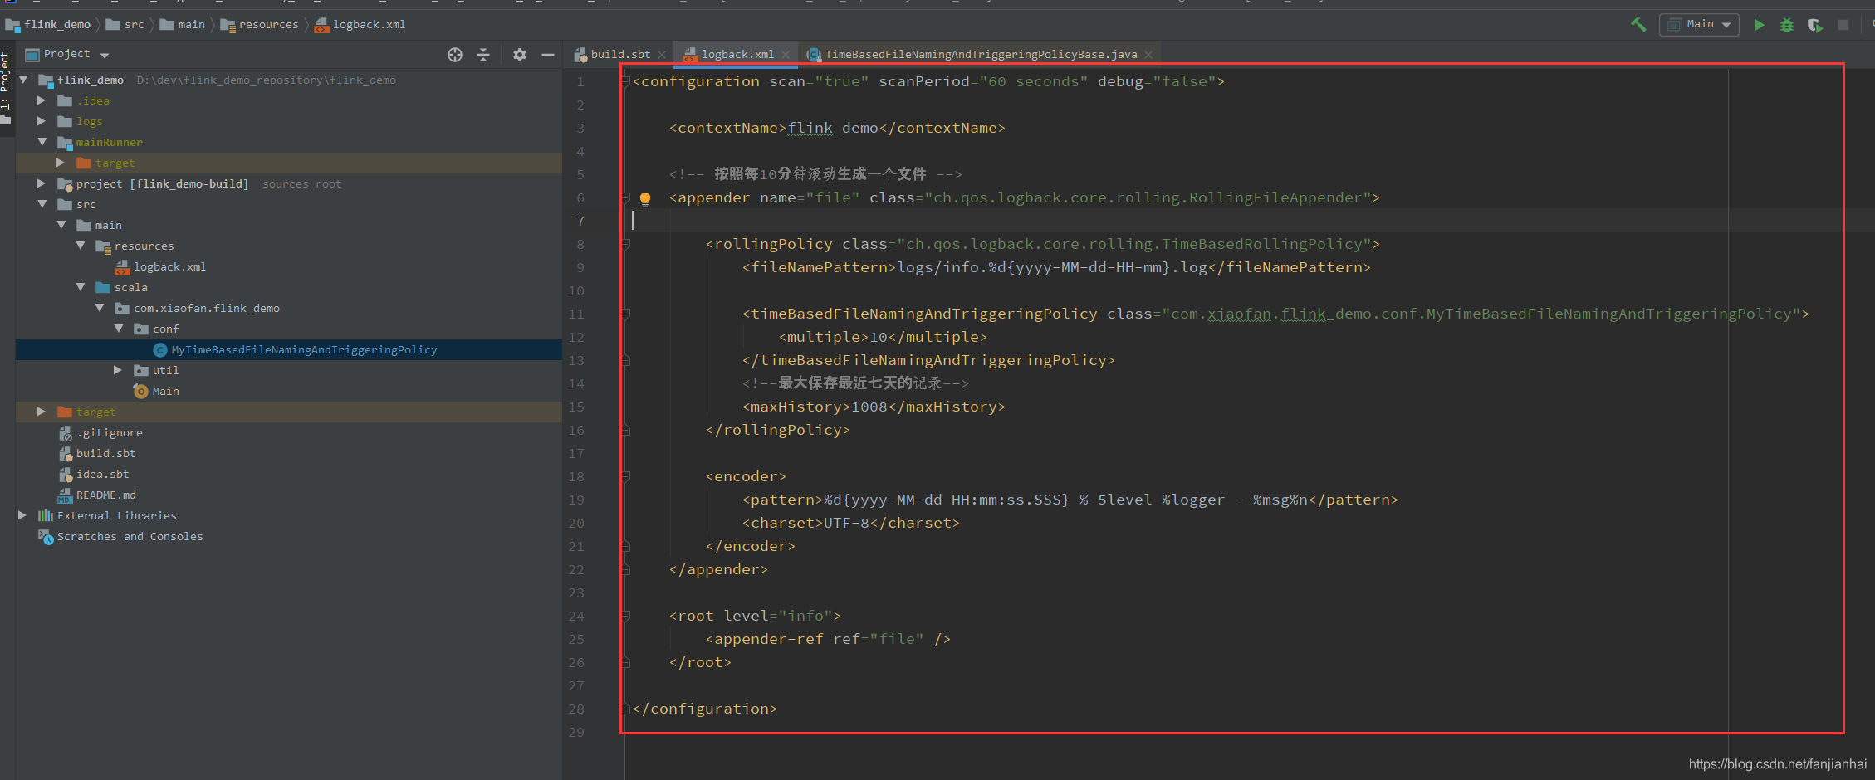
Task: Click line number 15 in gutter
Action: (x=576, y=407)
